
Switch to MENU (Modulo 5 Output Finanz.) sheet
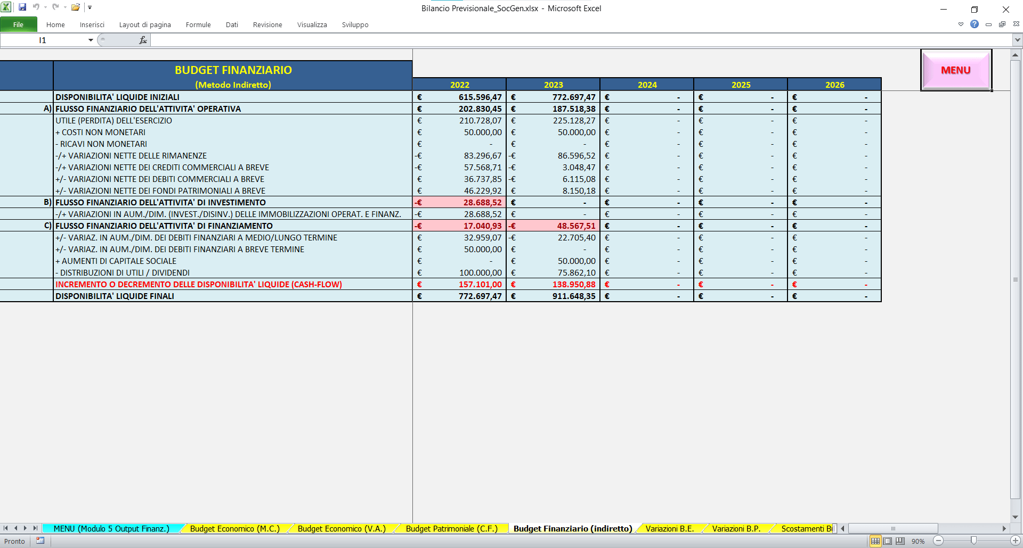click(111, 528)
